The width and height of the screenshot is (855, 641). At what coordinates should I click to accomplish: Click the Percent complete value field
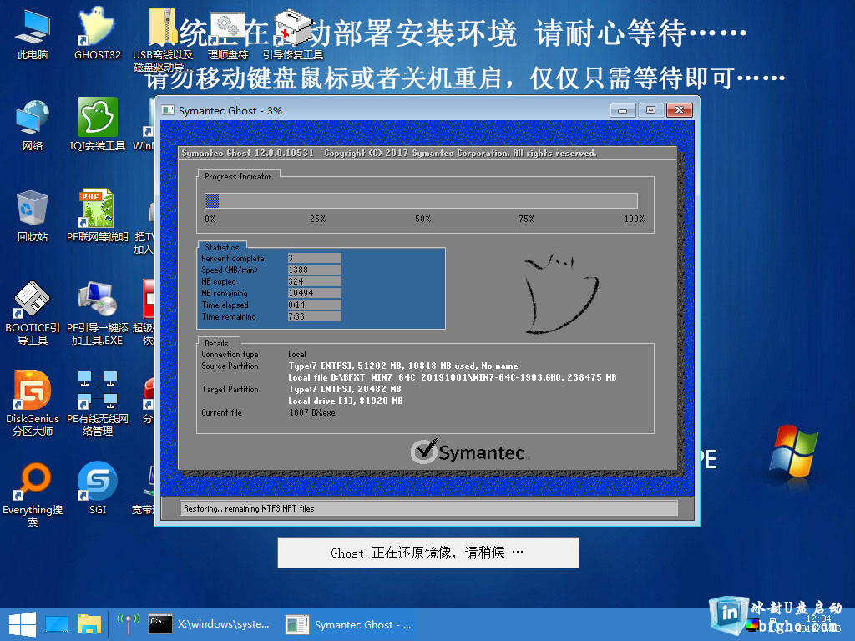[x=315, y=258]
